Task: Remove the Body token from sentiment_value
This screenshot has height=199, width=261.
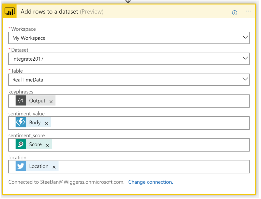Action: pos(46,123)
